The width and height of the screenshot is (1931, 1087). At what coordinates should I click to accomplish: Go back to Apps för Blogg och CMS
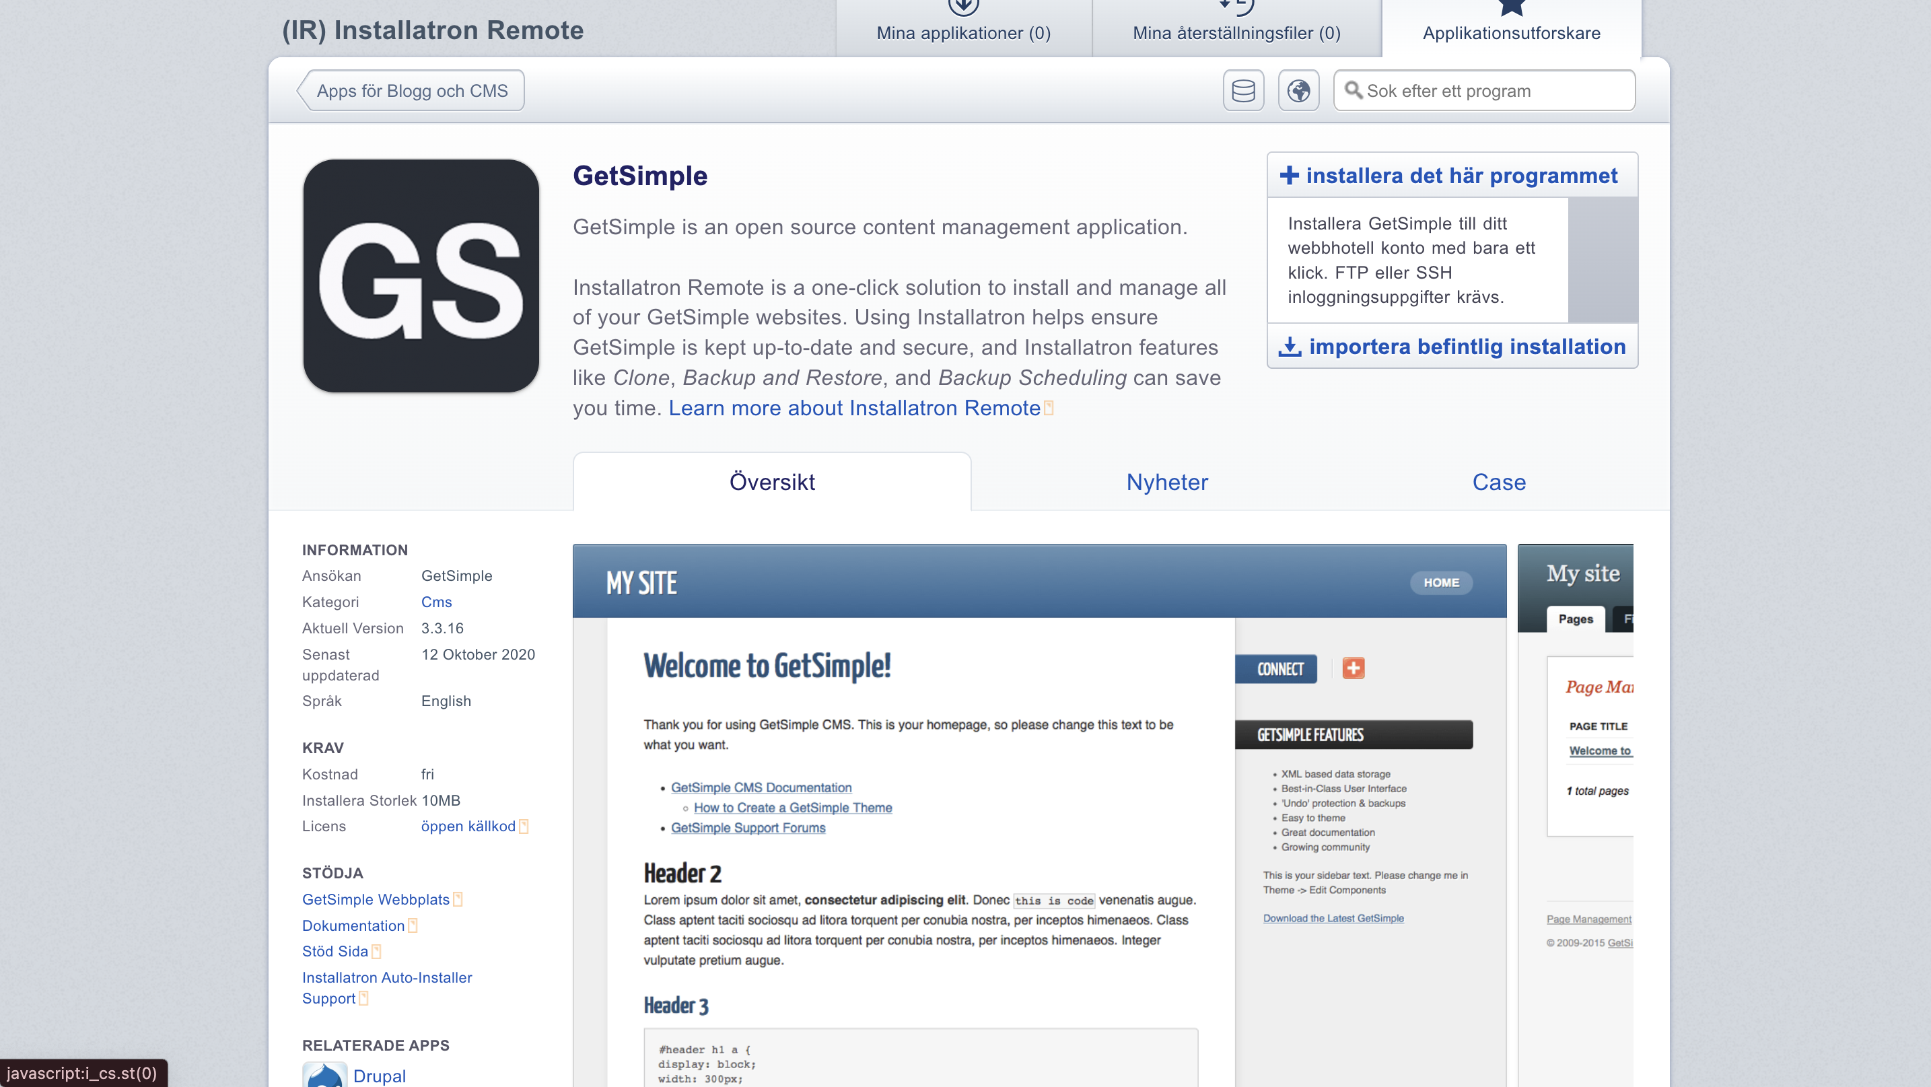coord(411,91)
